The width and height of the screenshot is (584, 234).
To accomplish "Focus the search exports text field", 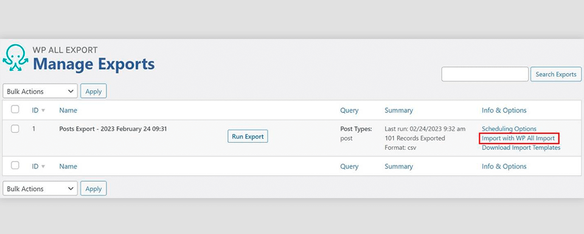I will (x=485, y=74).
